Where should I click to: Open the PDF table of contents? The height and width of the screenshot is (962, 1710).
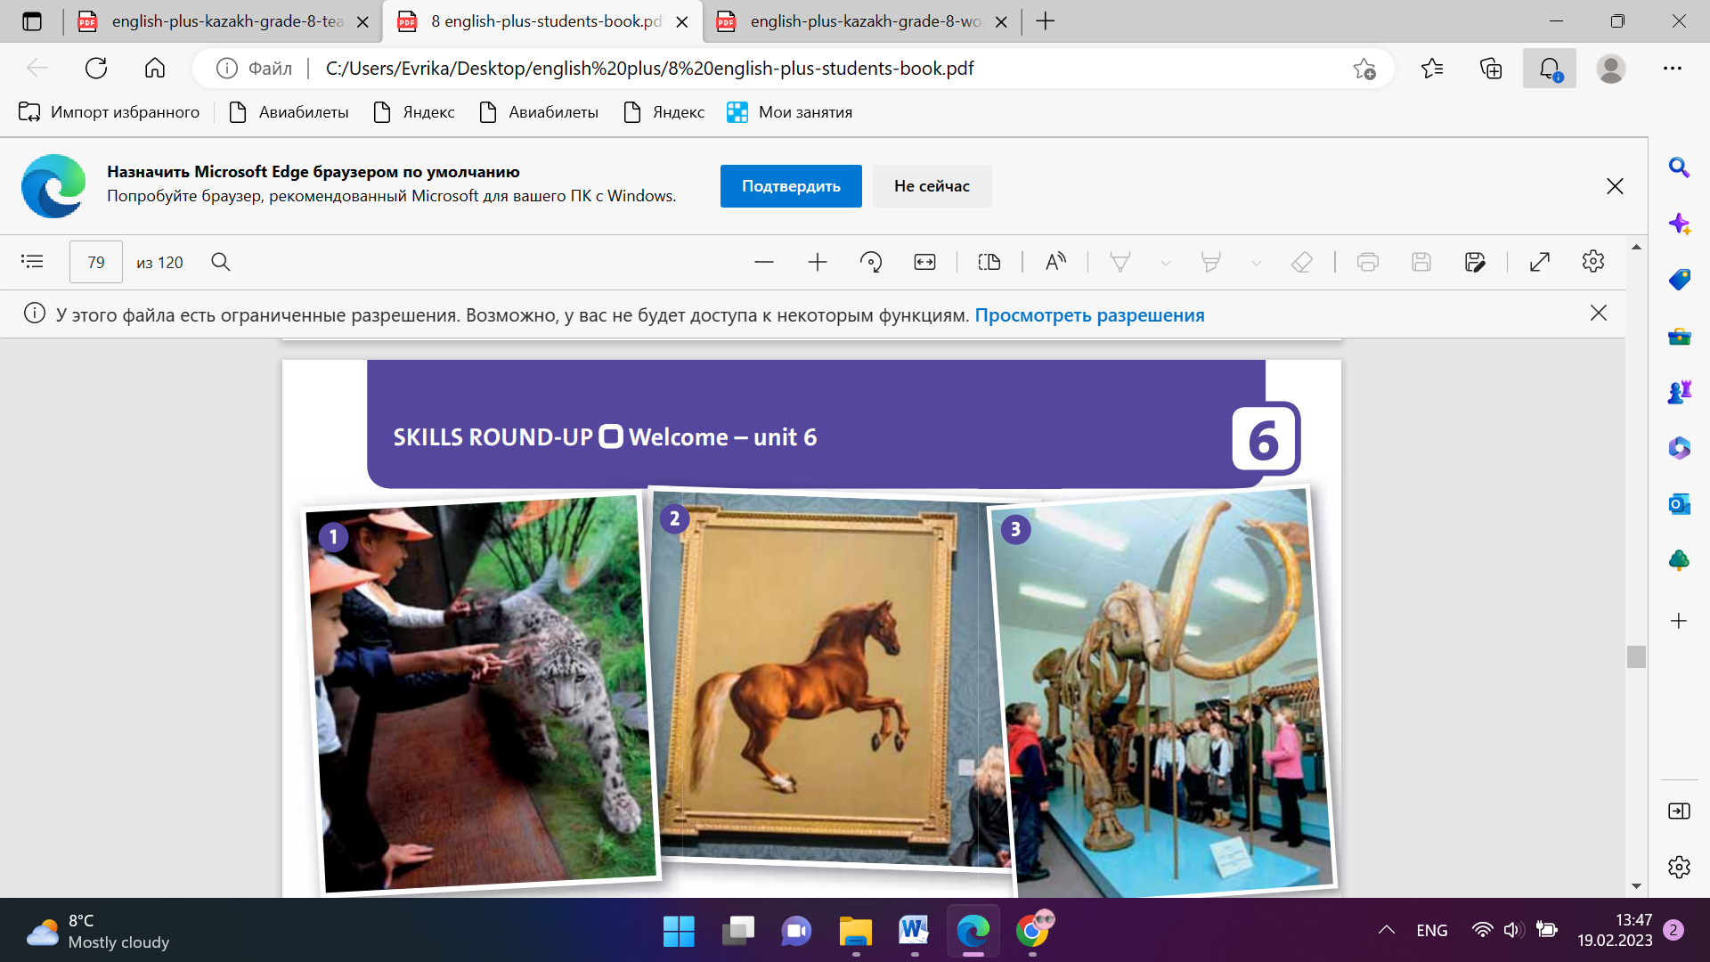click(32, 262)
